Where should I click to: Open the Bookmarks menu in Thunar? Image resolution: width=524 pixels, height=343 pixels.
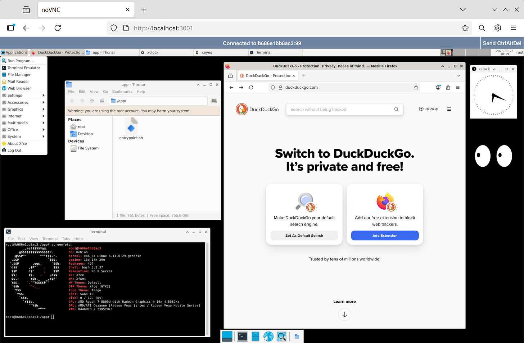(122, 92)
